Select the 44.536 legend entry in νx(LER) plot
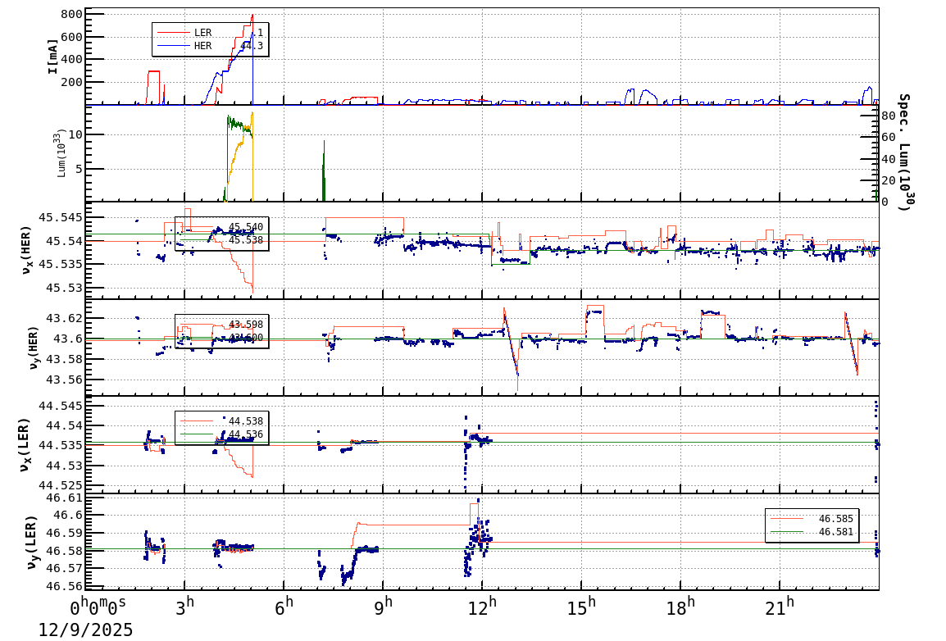This screenshot has height=641, width=946. 245,434
